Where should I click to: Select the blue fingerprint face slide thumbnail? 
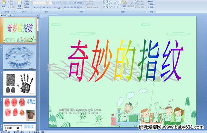click(x=20, y=57)
